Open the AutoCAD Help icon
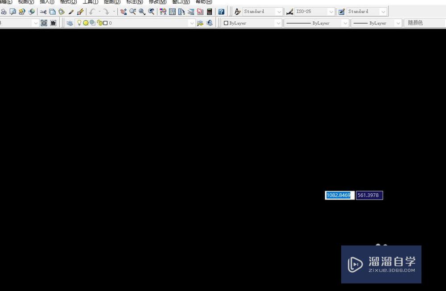Image resolution: width=446 pixels, height=291 pixels. [221, 12]
